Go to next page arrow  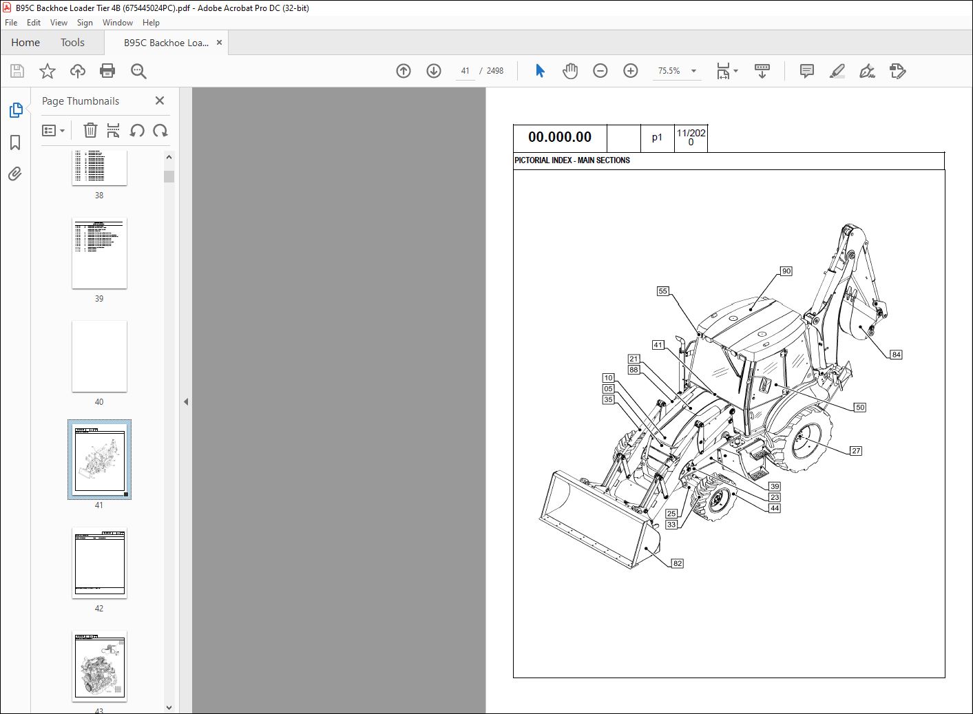pyautogui.click(x=434, y=71)
